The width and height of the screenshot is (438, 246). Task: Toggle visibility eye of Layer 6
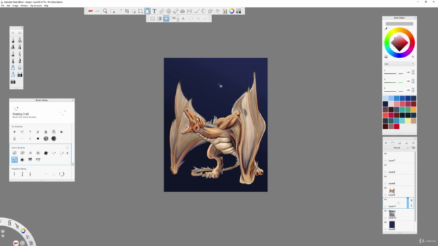(385, 165)
